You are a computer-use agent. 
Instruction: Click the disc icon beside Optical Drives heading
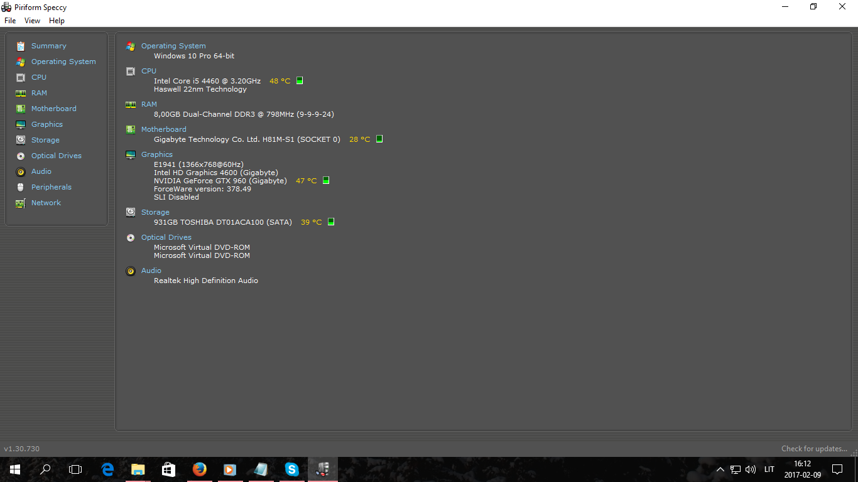click(x=131, y=237)
